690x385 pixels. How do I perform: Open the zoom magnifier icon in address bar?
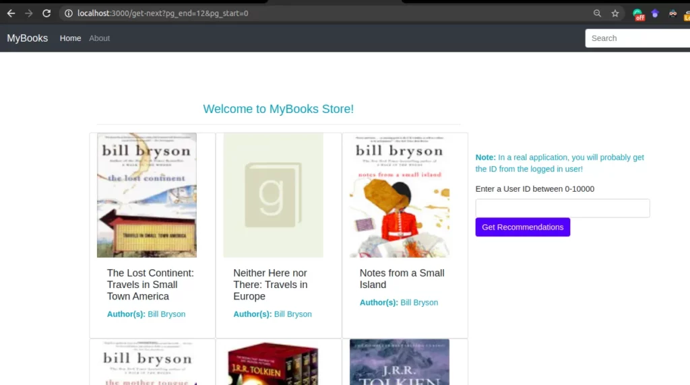click(x=597, y=13)
